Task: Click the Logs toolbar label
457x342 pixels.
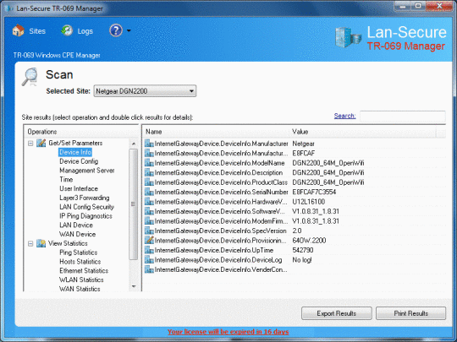Action: (85, 31)
